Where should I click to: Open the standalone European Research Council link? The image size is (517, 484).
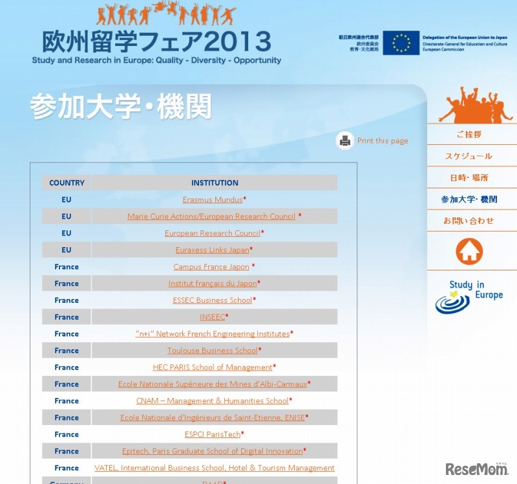pos(213,233)
